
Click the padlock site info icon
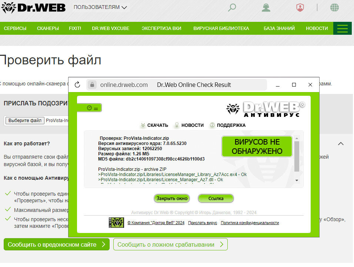coord(92,85)
